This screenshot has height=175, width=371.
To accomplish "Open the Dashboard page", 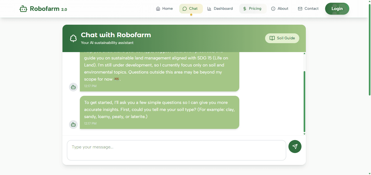I will (220, 8).
